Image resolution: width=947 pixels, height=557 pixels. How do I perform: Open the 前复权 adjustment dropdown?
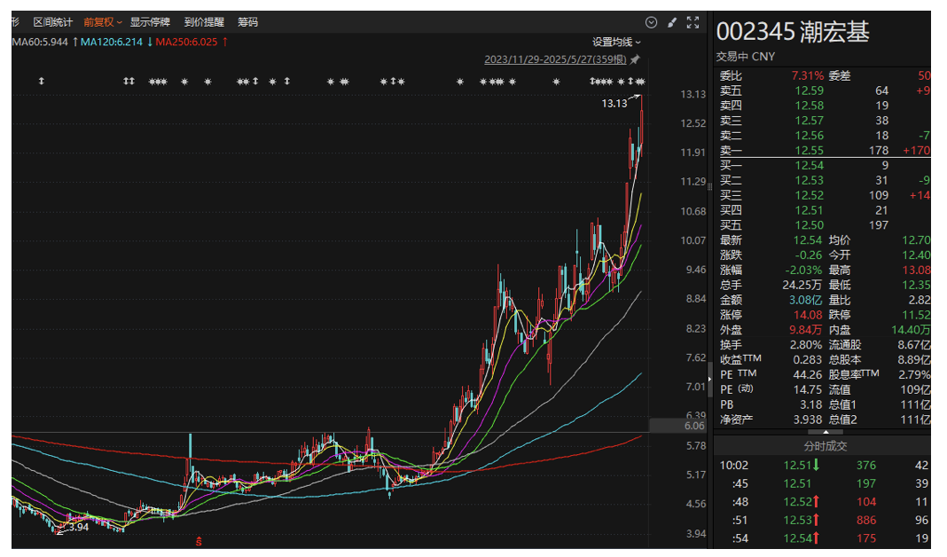[103, 22]
